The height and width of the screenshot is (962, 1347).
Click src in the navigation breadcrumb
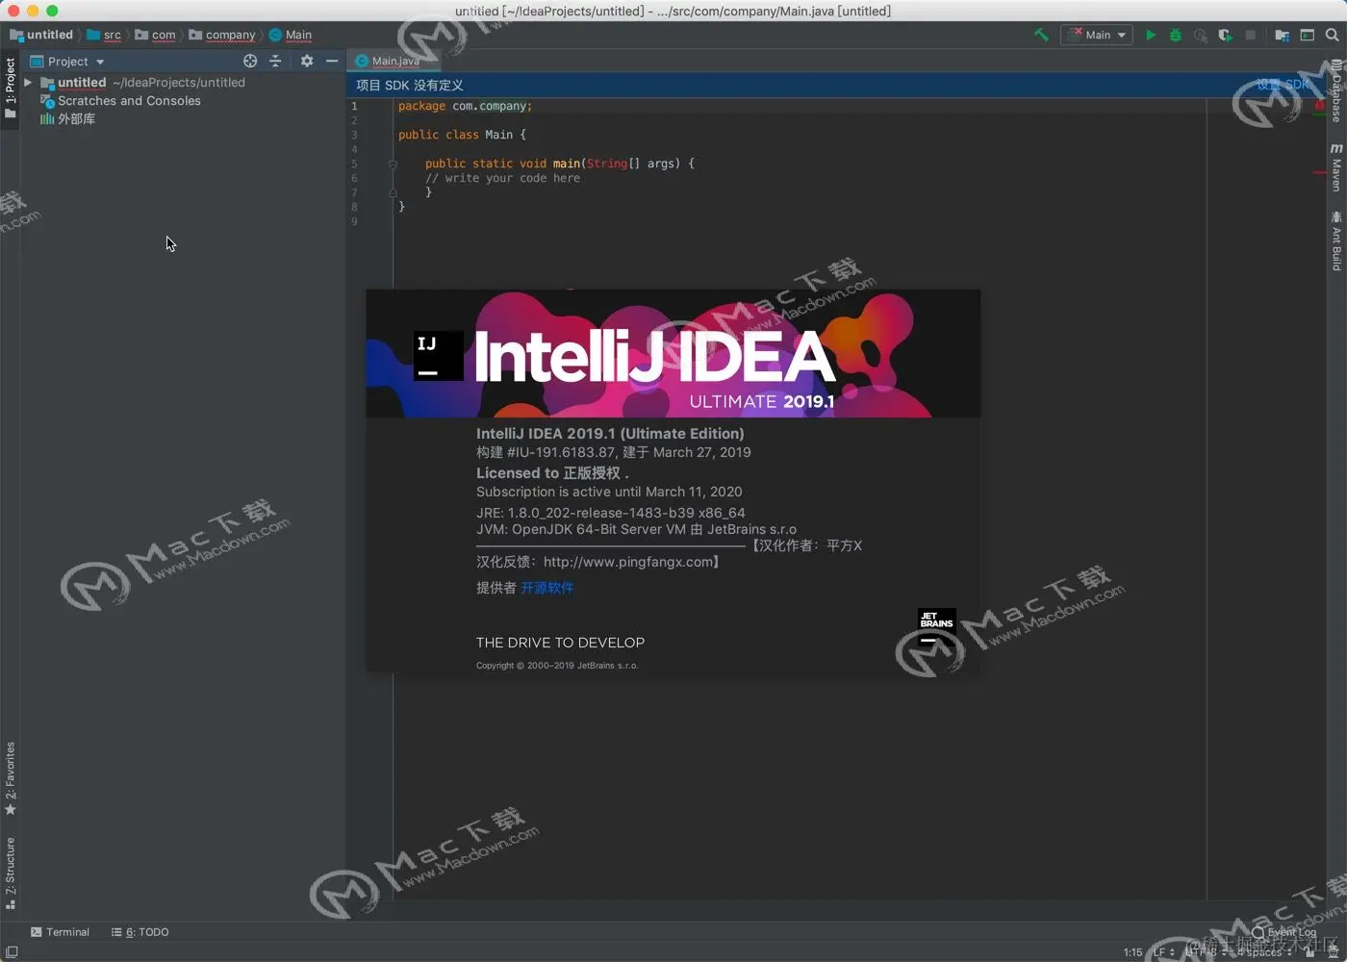coord(104,35)
